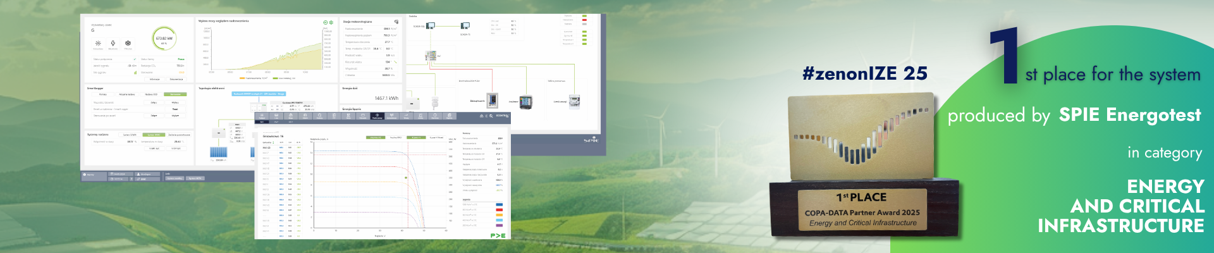Click the PLC controller icon in network diagram
The width and height of the screenshot is (1214, 253).
pyautogui.click(x=431, y=56)
